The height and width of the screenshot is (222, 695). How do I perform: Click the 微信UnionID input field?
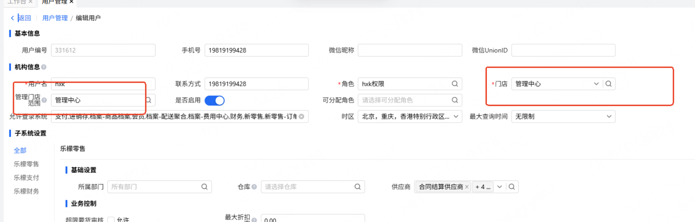pos(563,50)
